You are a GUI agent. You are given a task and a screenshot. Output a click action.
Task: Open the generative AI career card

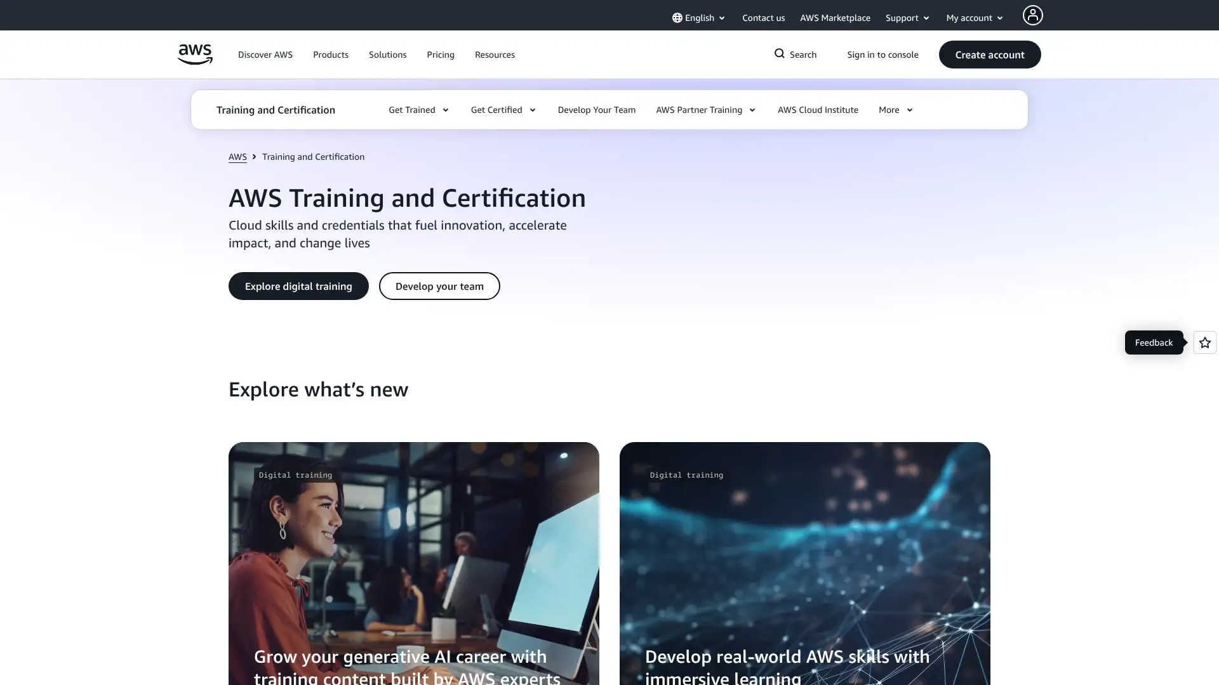414,563
